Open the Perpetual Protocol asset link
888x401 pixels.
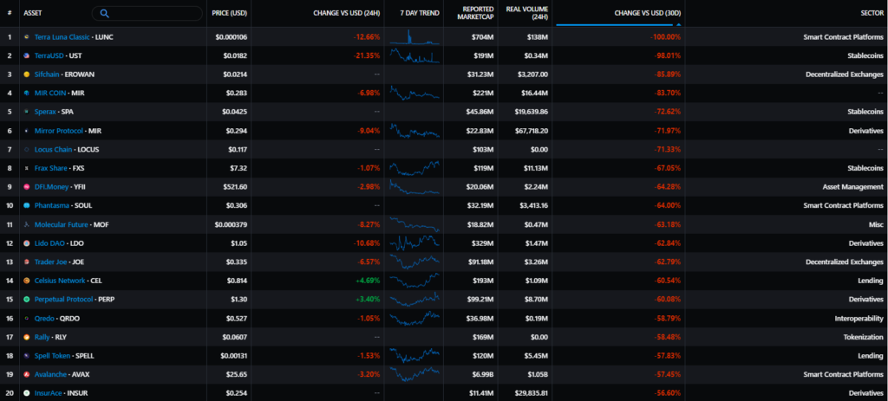click(x=62, y=299)
